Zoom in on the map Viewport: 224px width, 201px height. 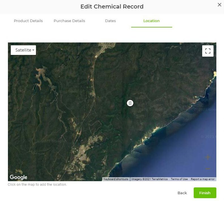(x=208, y=157)
